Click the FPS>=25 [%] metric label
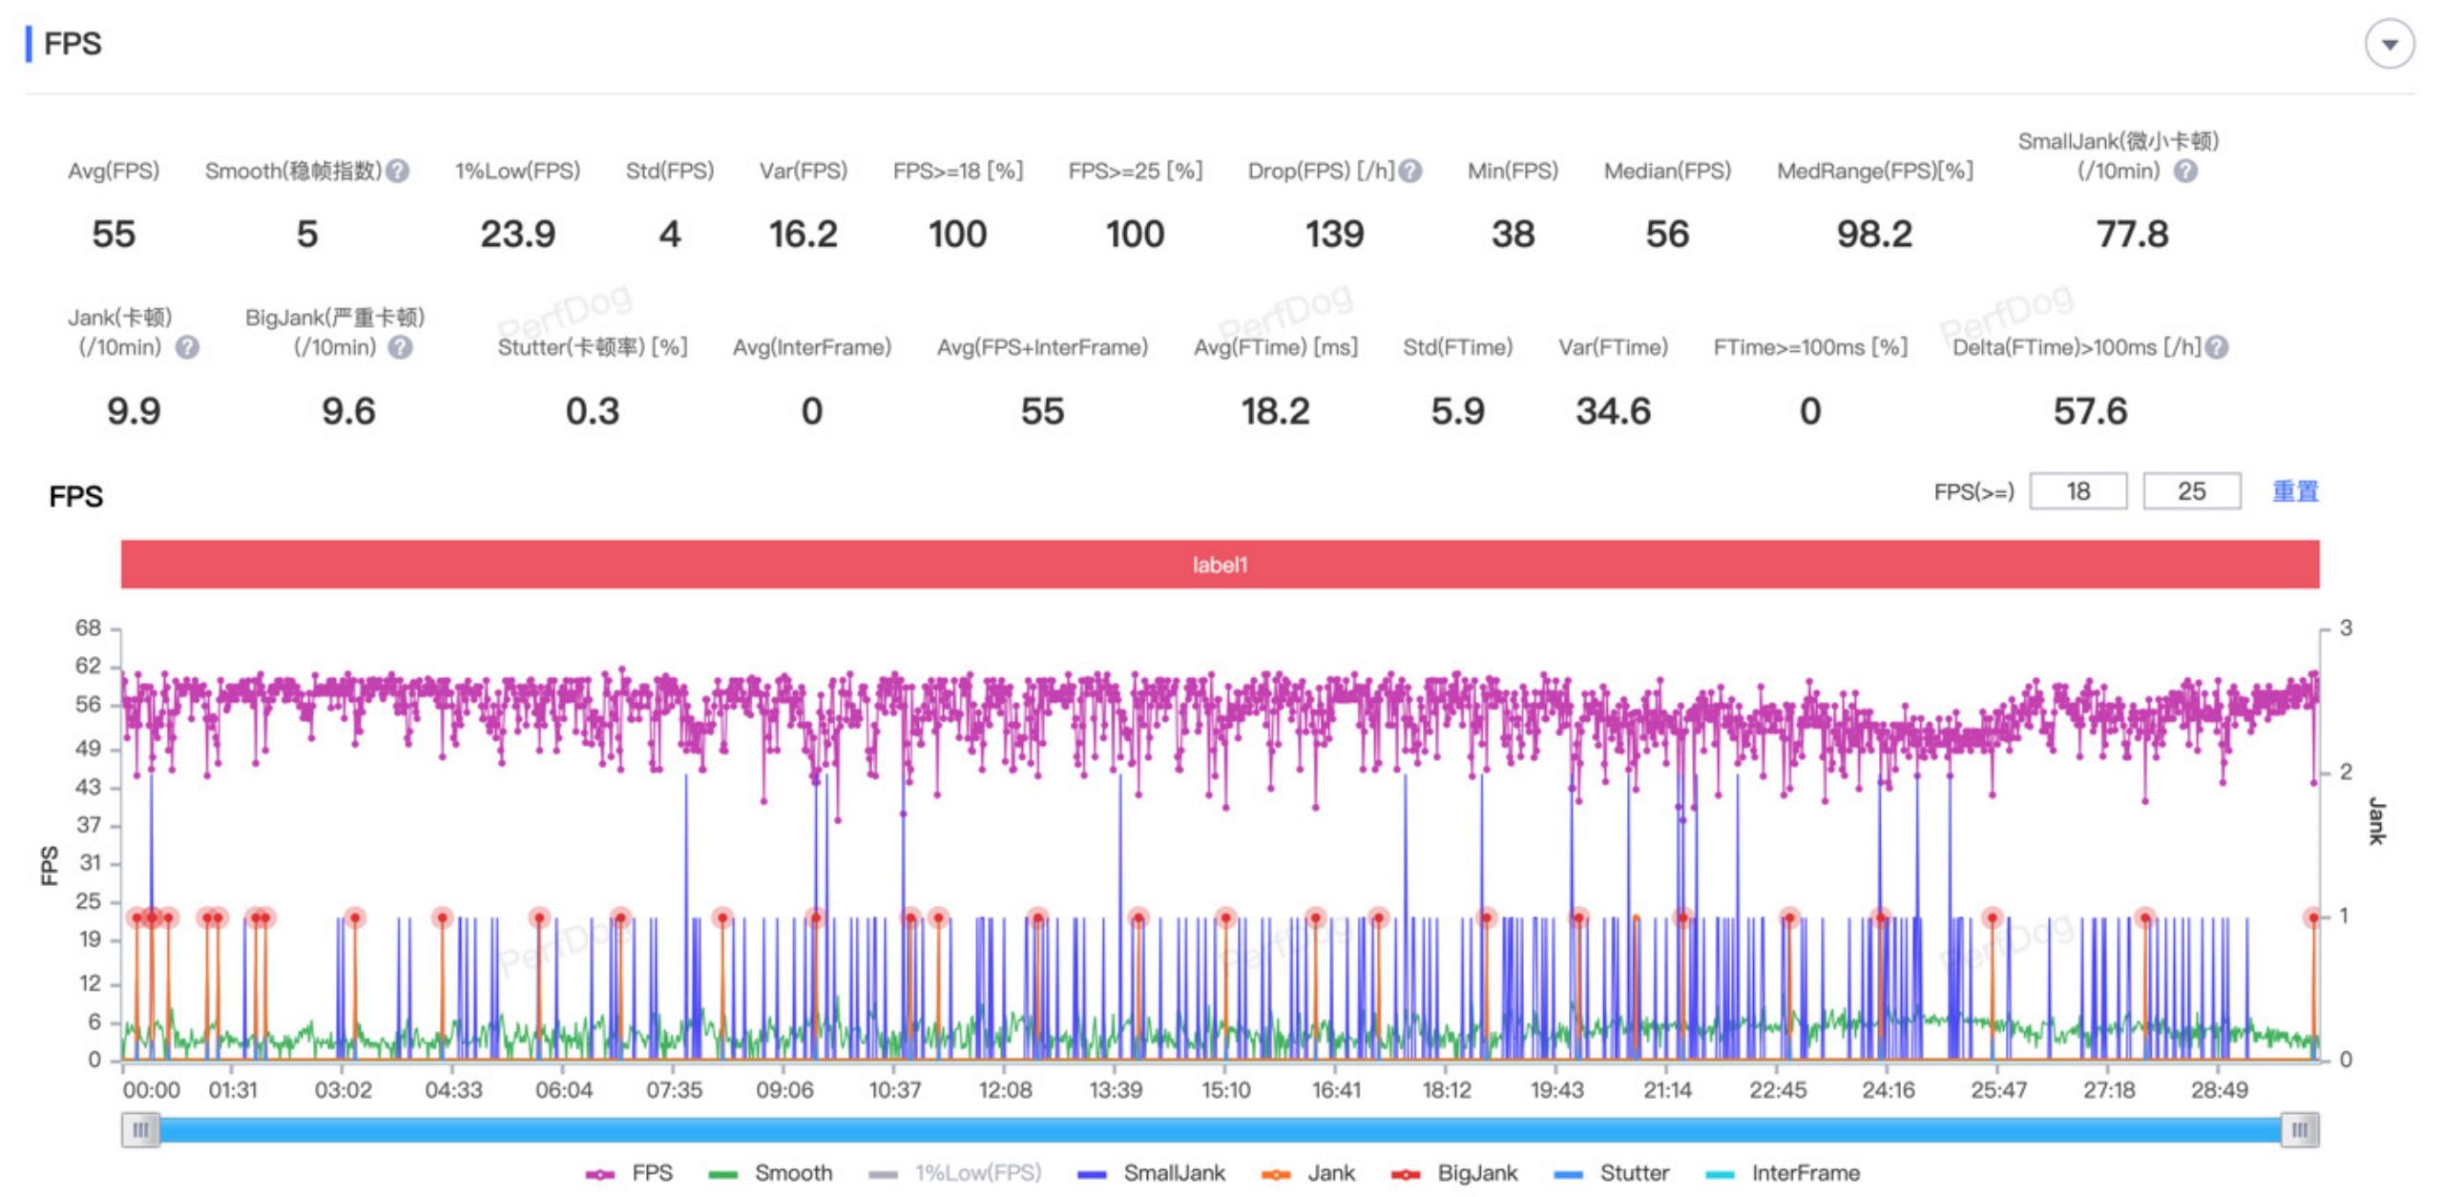This screenshot has height=1197, width=2443. [x=1135, y=172]
